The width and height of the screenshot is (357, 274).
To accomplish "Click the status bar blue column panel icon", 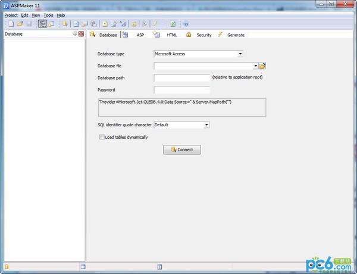I will point(159,267).
